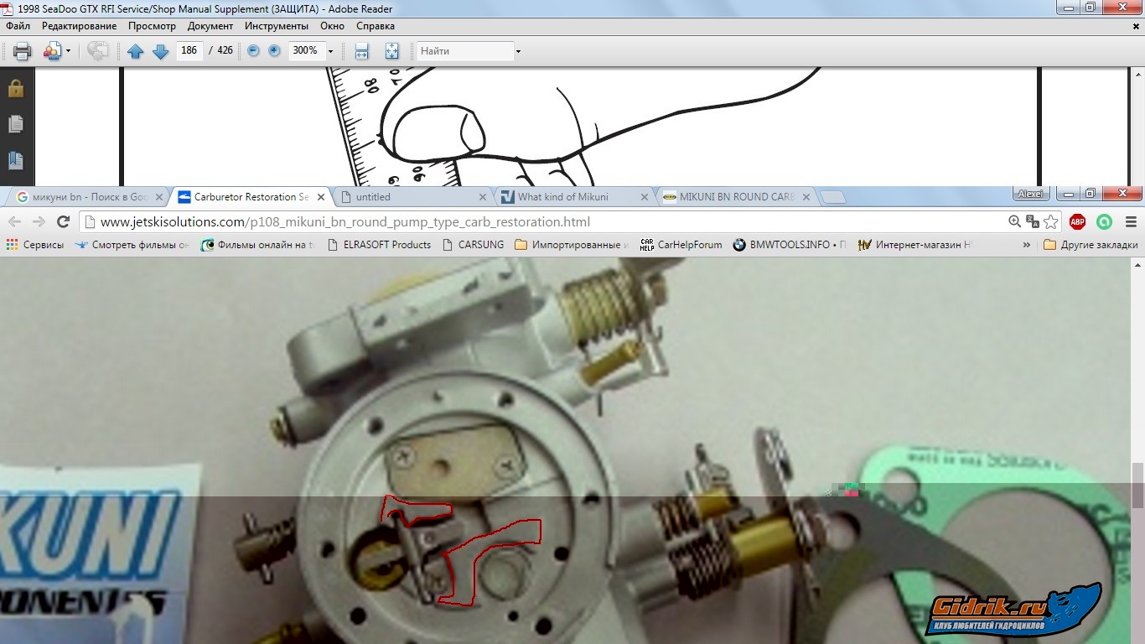Show hidden bookmarks with the » chevron
The image size is (1145, 644).
(1027, 245)
